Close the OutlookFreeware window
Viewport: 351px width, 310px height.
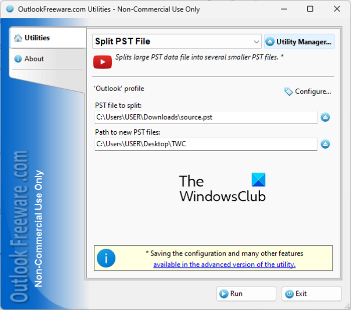(x=336, y=9)
